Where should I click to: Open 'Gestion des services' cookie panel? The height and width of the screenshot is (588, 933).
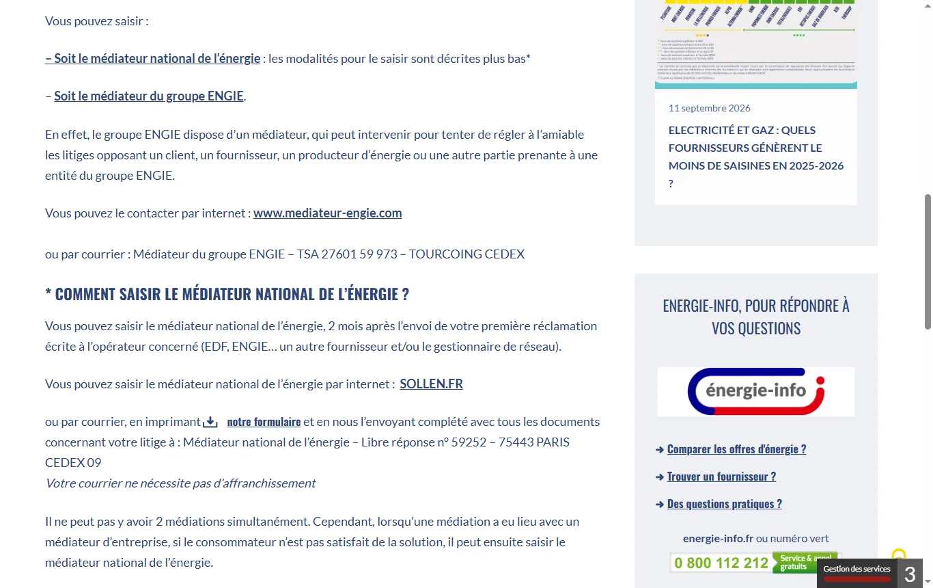tap(857, 573)
